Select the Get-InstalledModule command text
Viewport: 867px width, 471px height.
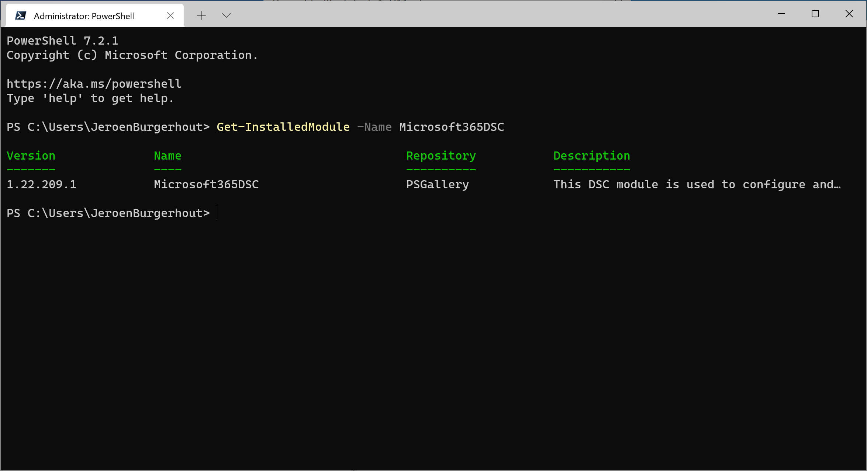click(x=283, y=127)
